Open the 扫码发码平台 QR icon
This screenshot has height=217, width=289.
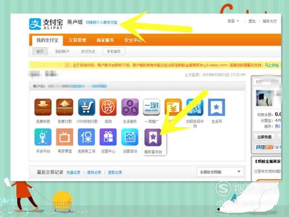[195, 107]
